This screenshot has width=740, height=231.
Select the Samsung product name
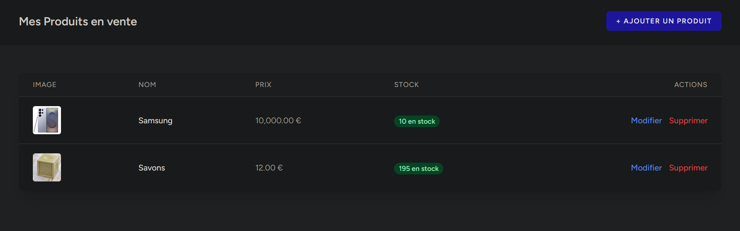click(x=155, y=121)
